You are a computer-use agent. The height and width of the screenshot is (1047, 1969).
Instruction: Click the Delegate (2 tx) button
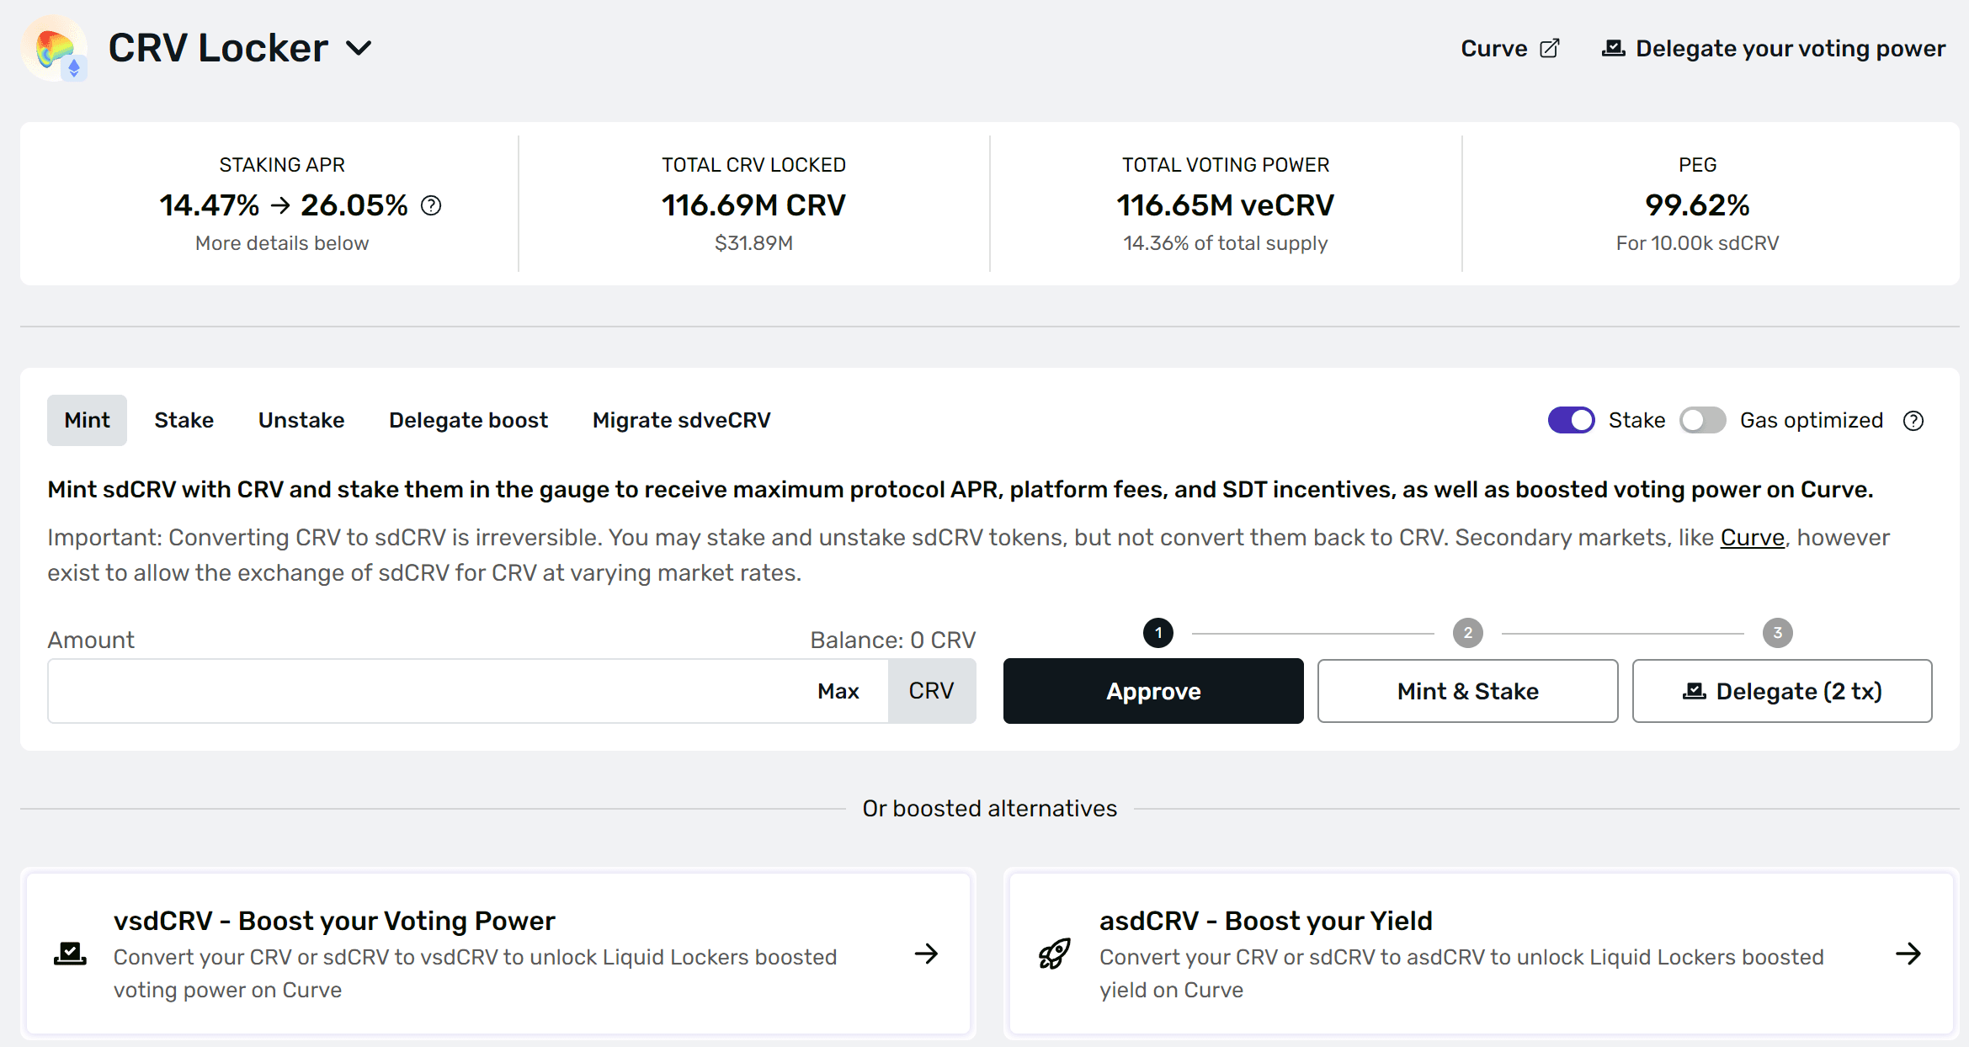[x=1782, y=691]
